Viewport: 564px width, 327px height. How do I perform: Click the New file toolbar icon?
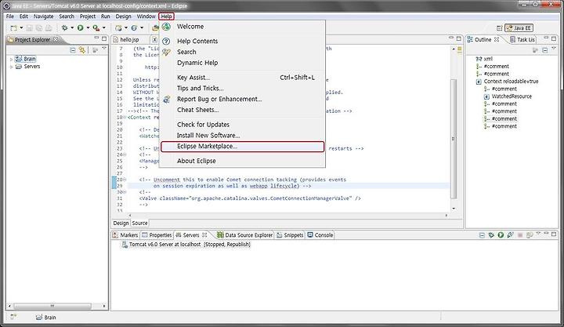point(14,27)
